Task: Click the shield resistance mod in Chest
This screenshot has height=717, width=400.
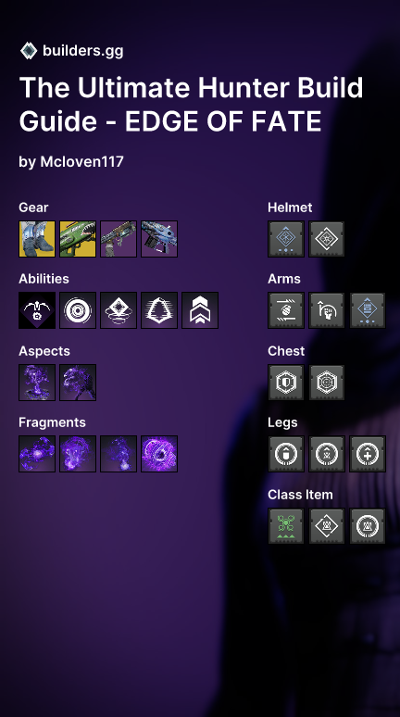Action: coord(286,383)
